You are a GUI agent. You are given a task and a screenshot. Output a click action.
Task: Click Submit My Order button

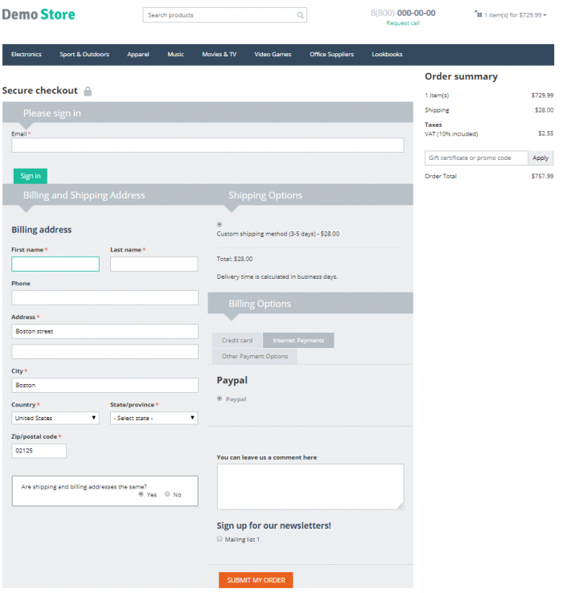click(x=256, y=580)
